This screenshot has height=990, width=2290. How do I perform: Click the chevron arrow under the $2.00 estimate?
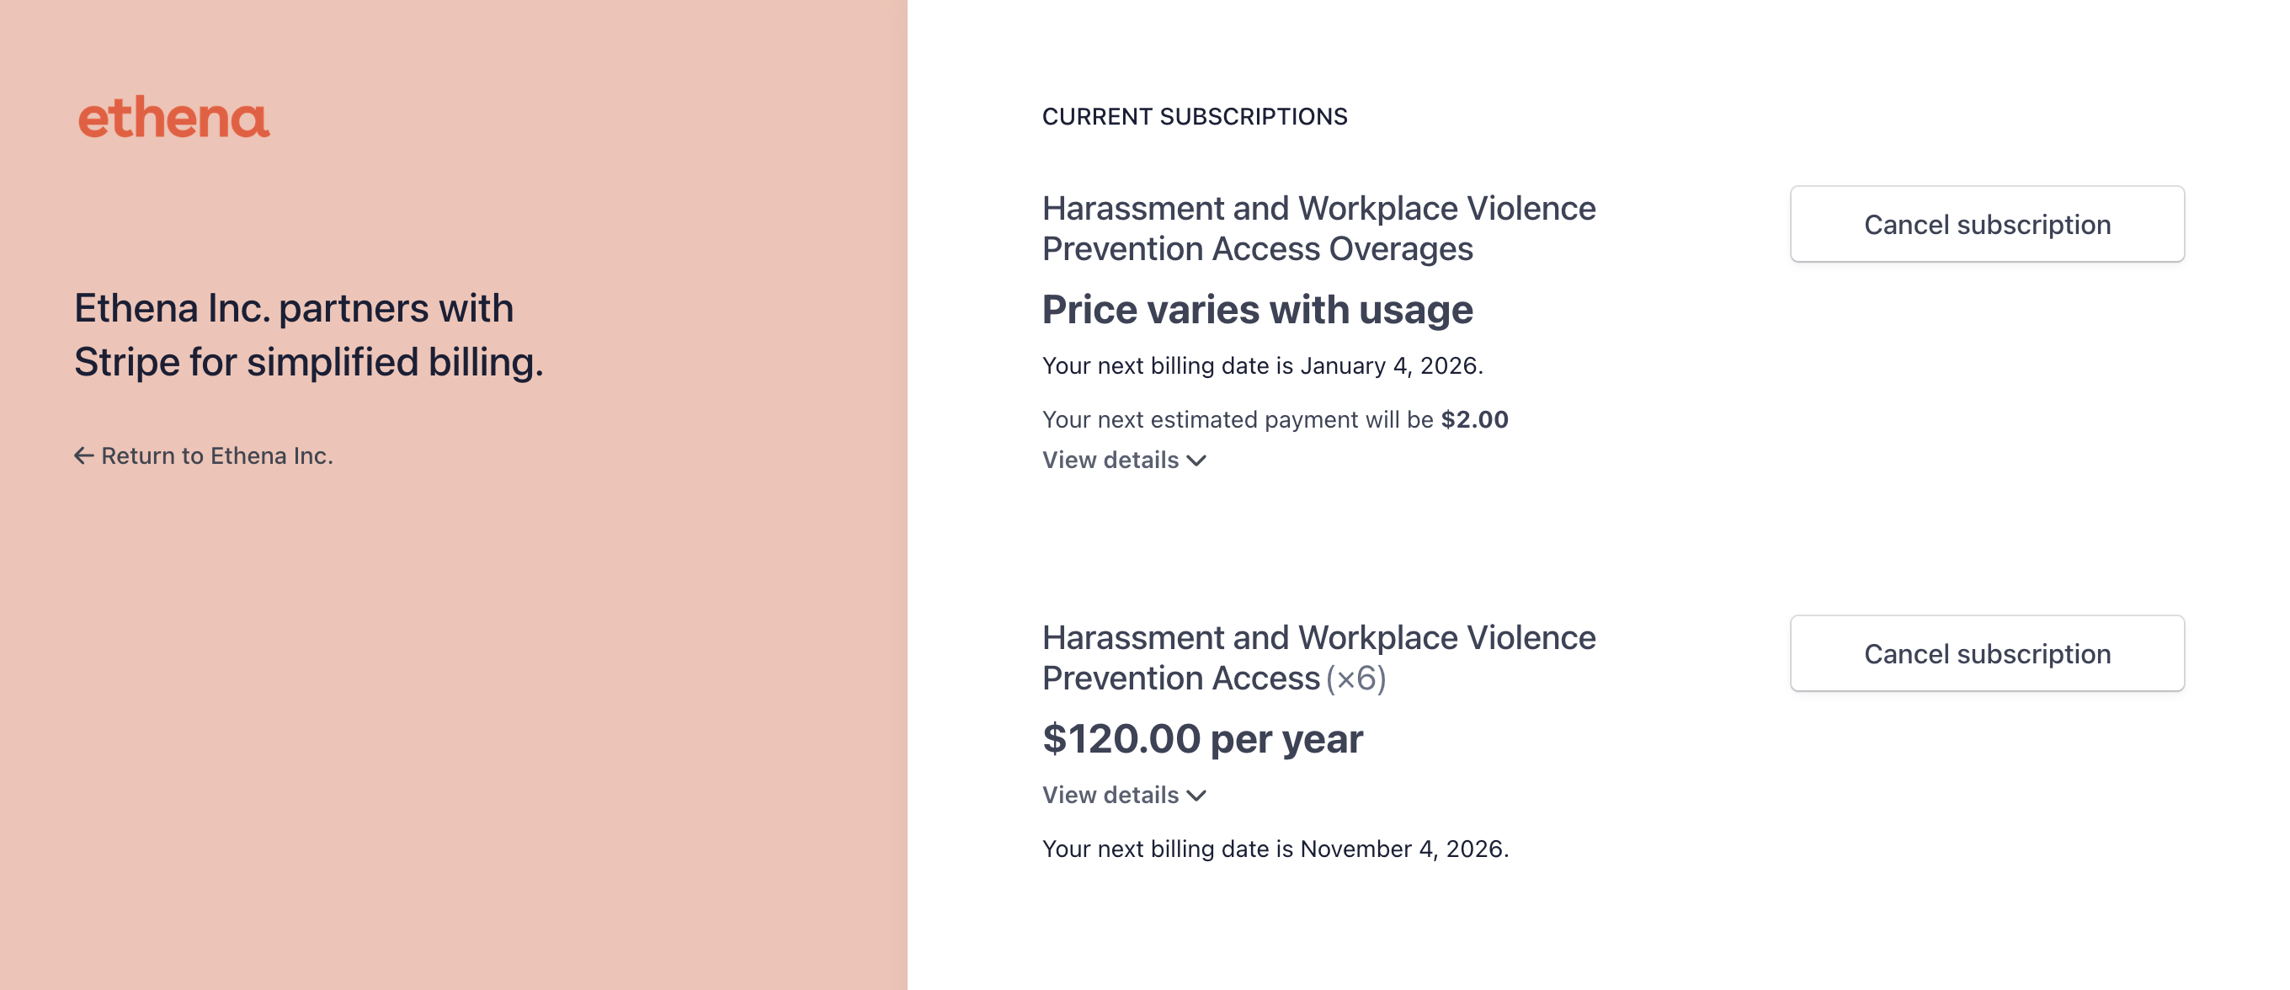[1196, 461]
